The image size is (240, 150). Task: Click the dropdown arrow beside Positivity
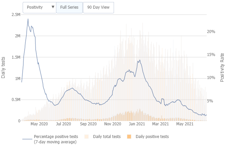(x=53, y=7)
